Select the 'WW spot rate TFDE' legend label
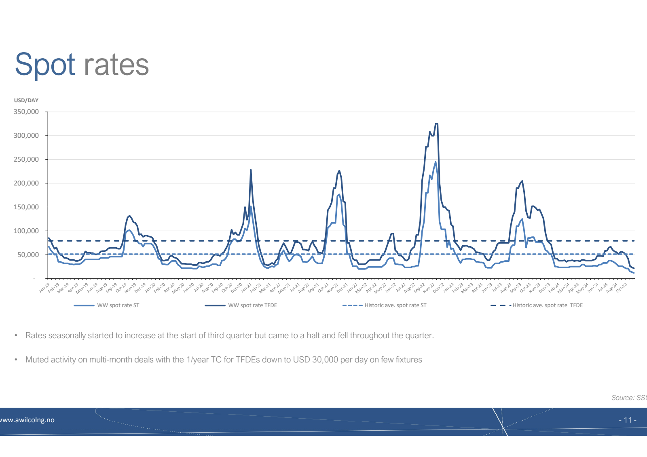The image size is (647, 457). point(253,305)
